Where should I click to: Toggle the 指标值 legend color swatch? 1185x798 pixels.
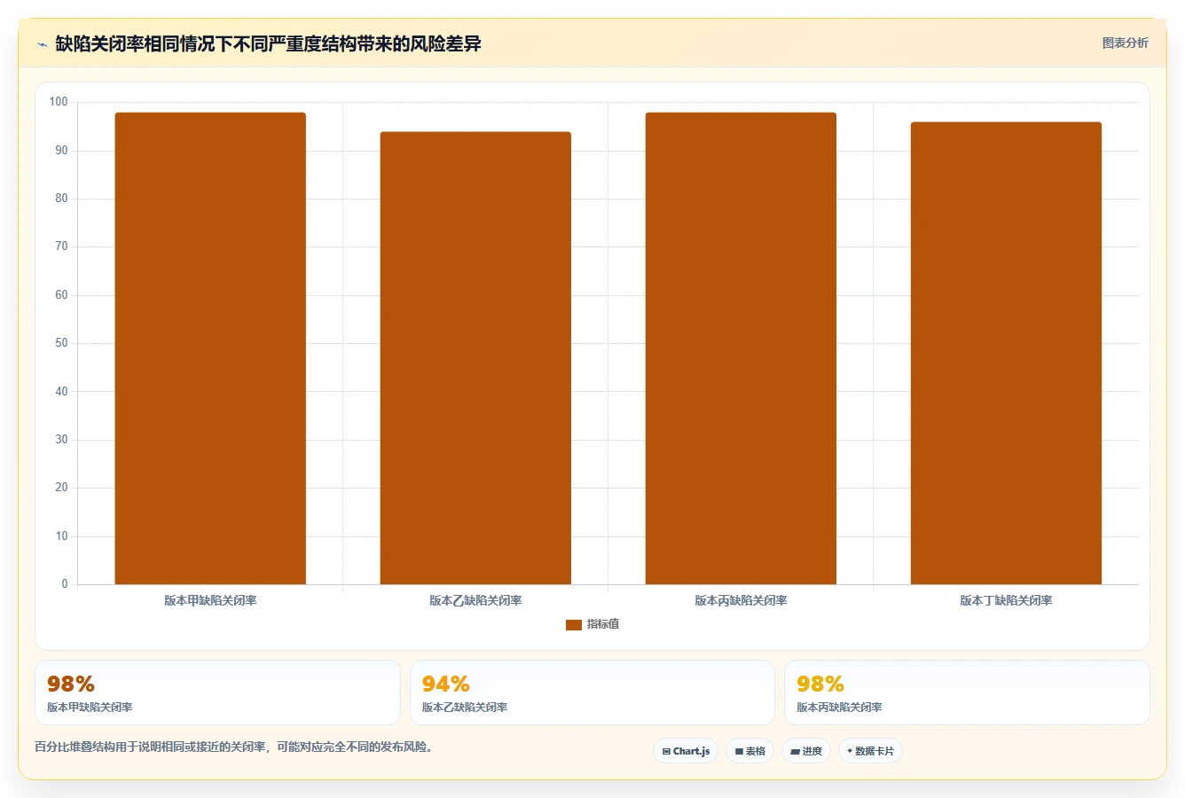[574, 625]
